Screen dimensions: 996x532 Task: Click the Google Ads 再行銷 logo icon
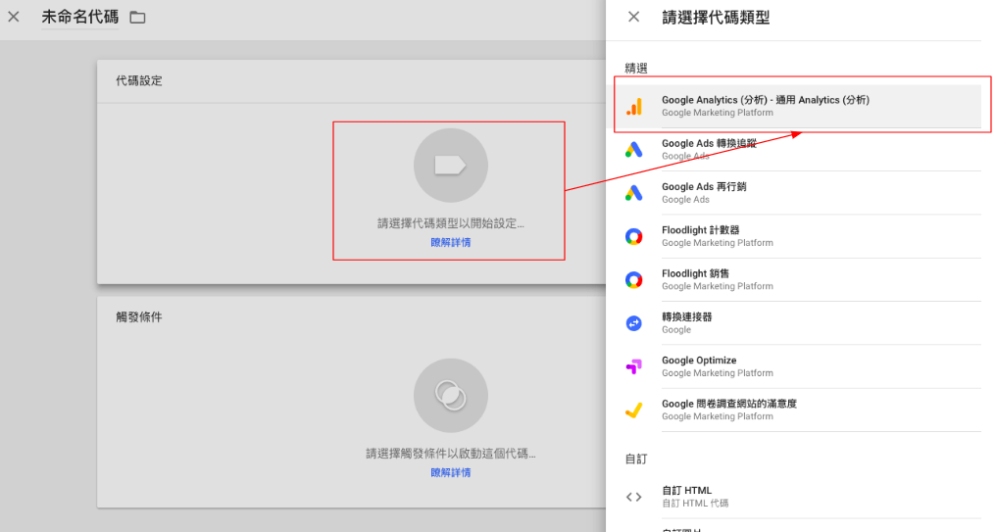coord(634,193)
